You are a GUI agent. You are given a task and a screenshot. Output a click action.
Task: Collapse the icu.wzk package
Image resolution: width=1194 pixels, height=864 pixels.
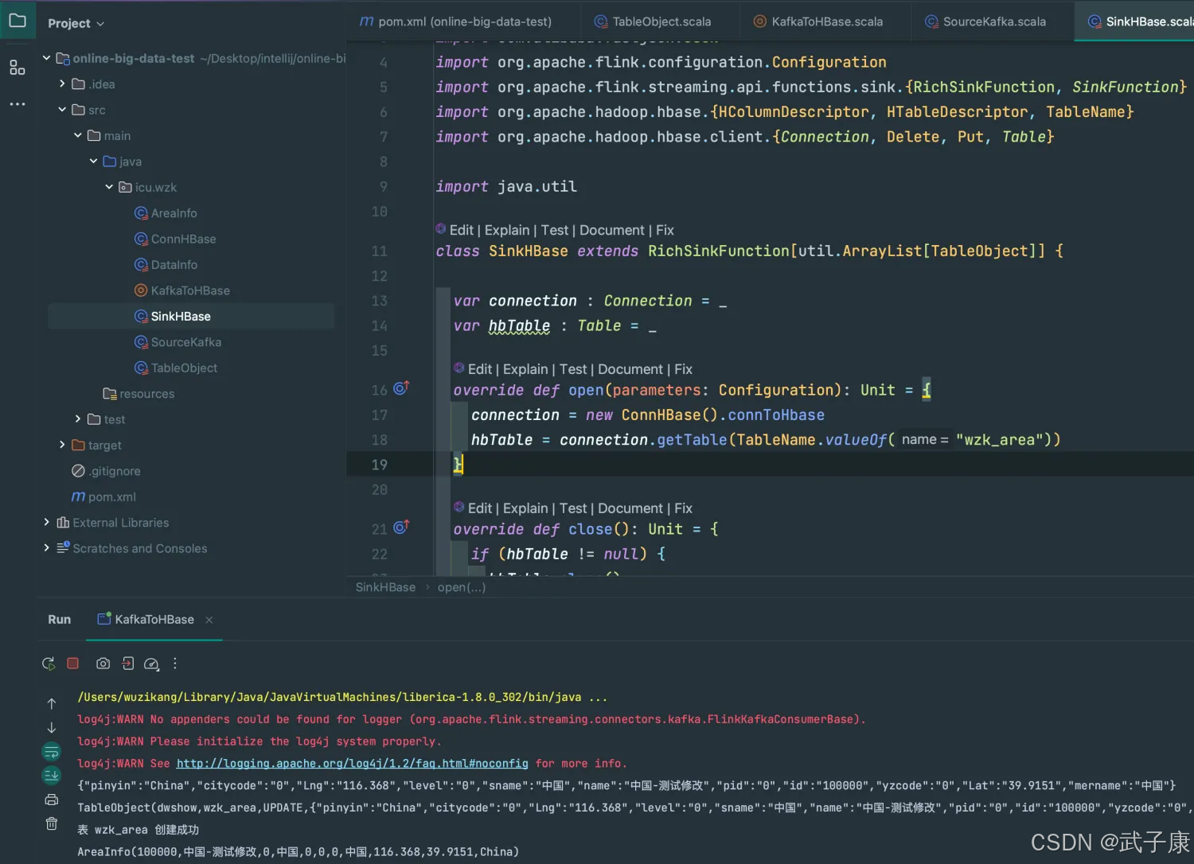point(110,187)
